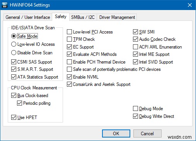
Task: Uncheck ATA Statistics Support
Action: pyautogui.click(x=14, y=77)
